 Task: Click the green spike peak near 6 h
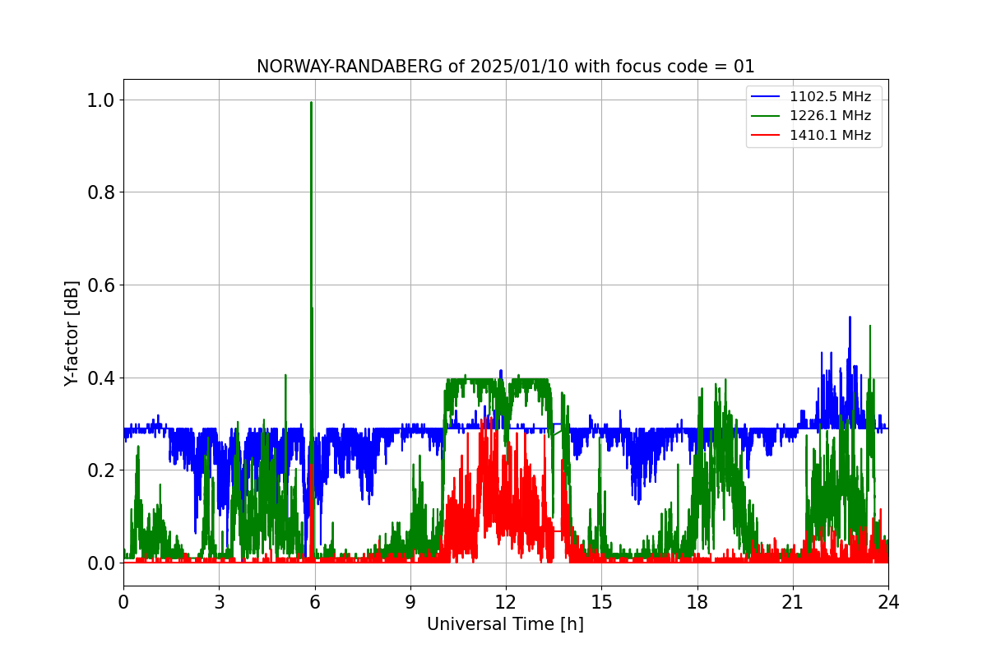pyautogui.click(x=311, y=103)
